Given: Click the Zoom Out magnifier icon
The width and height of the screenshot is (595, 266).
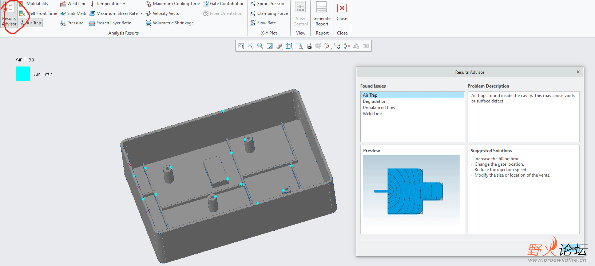Looking at the screenshot, I should point(260,46).
